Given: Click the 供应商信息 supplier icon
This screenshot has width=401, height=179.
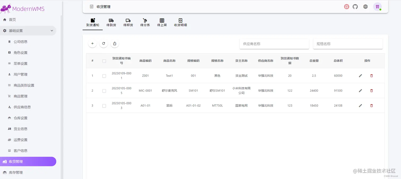Looking at the screenshot, I should pyautogui.click(x=9, y=107).
